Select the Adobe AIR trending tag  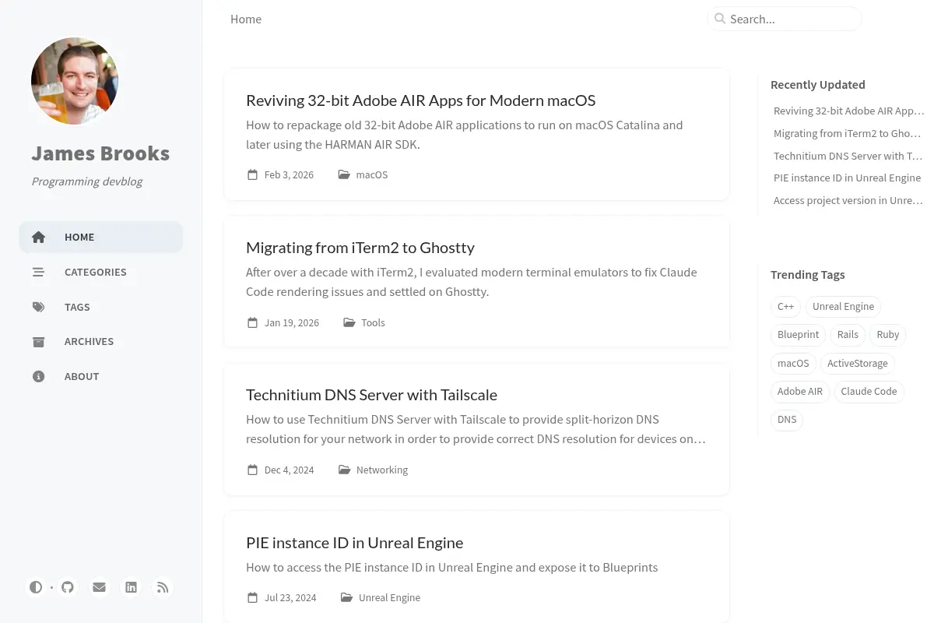click(799, 391)
